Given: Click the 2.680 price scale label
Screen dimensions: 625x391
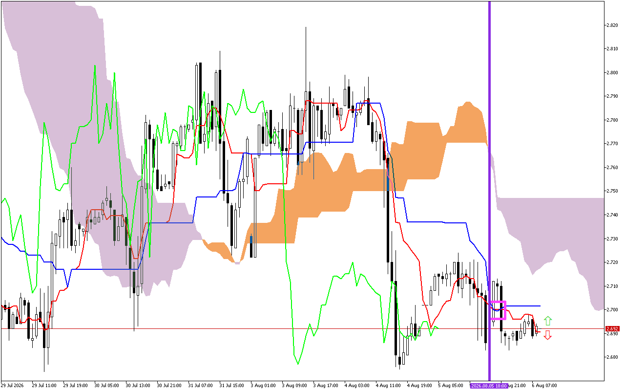Looking at the screenshot, I should click(x=612, y=357).
